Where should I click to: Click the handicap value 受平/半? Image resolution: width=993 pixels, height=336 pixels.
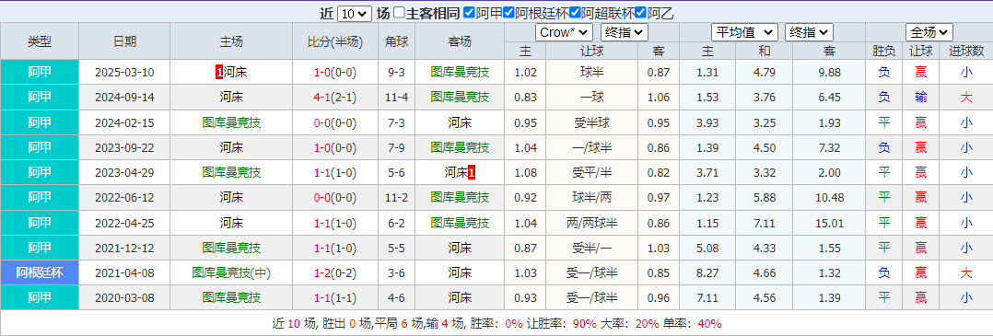pyautogui.click(x=591, y=172)
